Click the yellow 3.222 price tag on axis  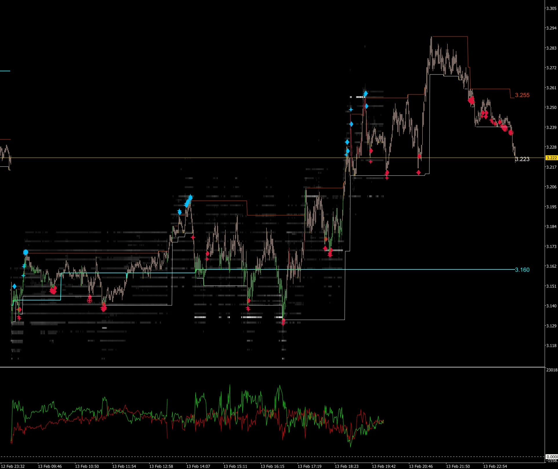pos(552,158)
